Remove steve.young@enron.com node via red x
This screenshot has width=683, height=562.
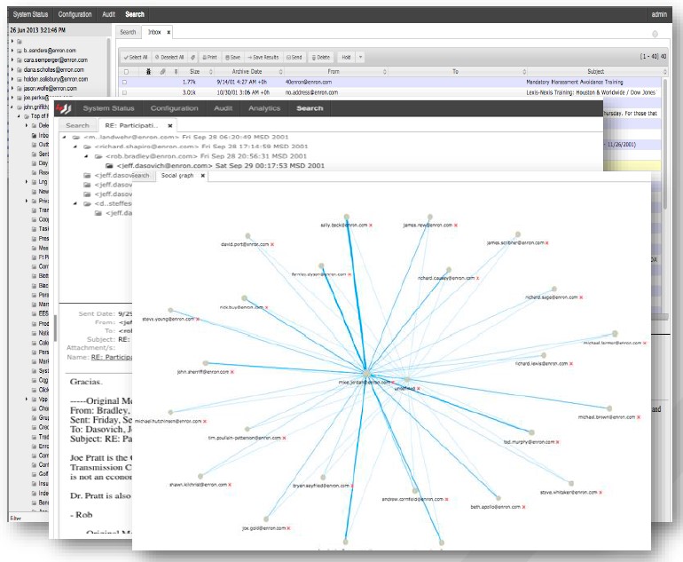(197, 319)
